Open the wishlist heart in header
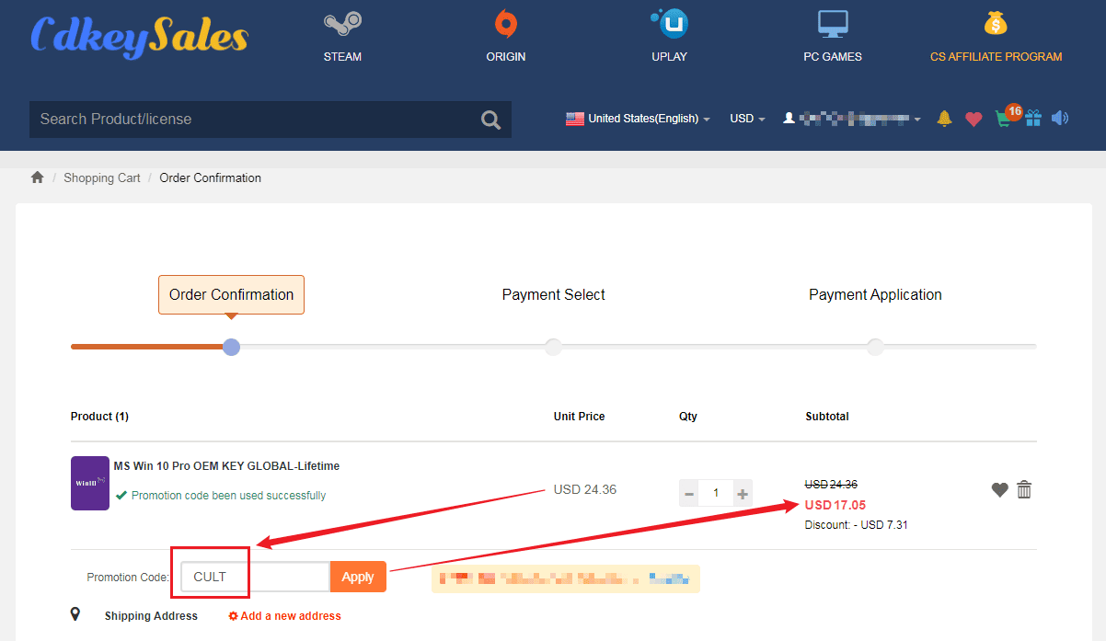 tap(974, 119)
